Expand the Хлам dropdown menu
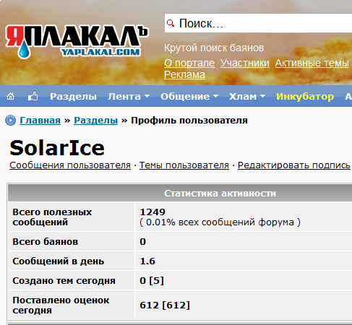 click(x=247, y=97)
